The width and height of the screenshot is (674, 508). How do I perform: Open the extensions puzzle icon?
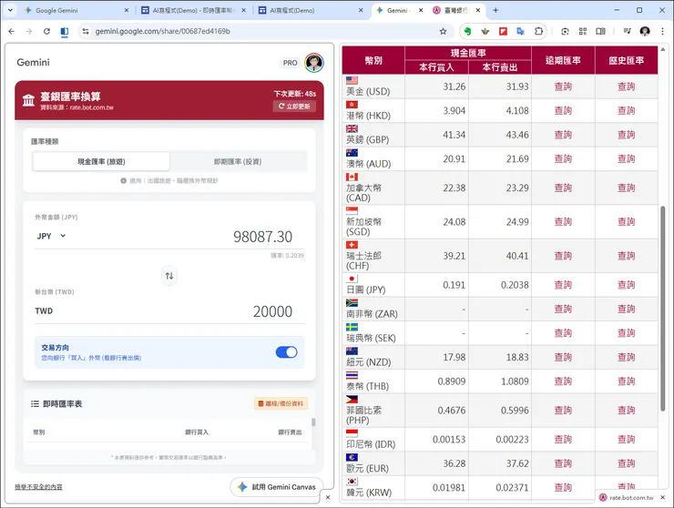tap(538, 31)
